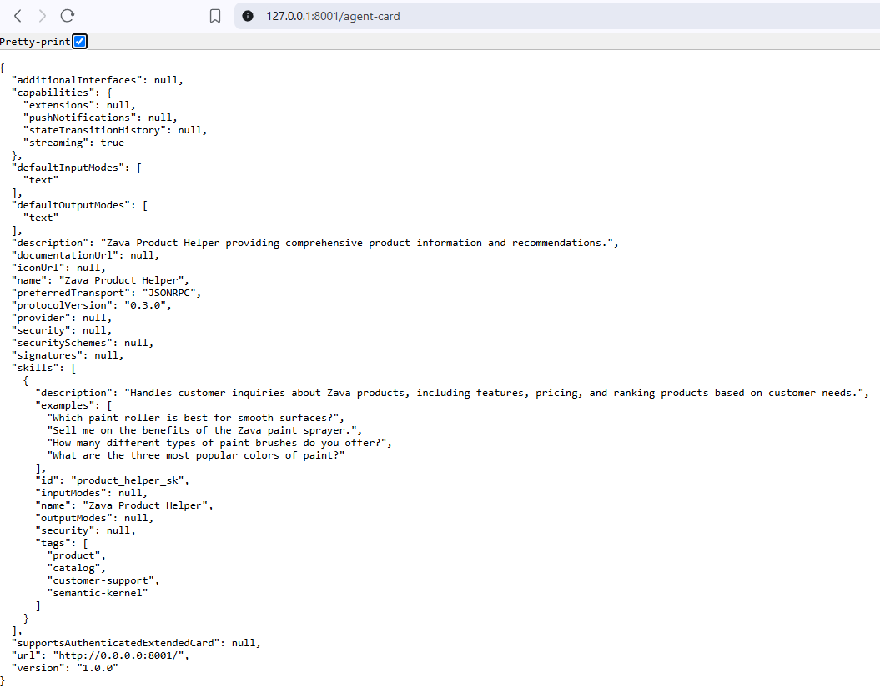Viewport: 880px width, 693px height.
Task: Click the "supportsAuthenticatedExtendedCard" key
Action: (x=115, y=643)
